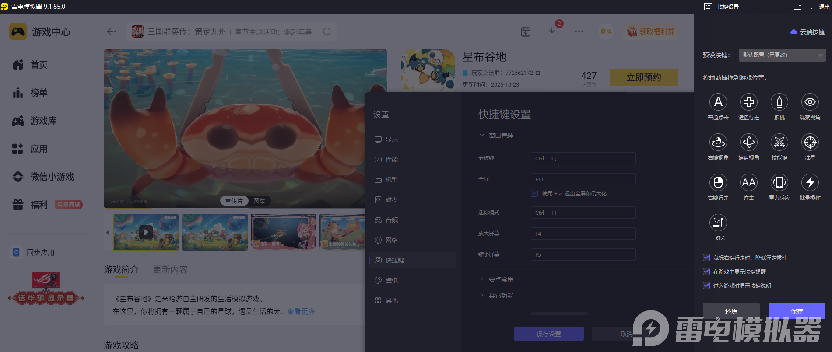The height and width of the screenshot is (352, 832).
Task: Toggle 鼠标右键行走时，降低行走惯性 checkbox
Action: click(706, 258)
